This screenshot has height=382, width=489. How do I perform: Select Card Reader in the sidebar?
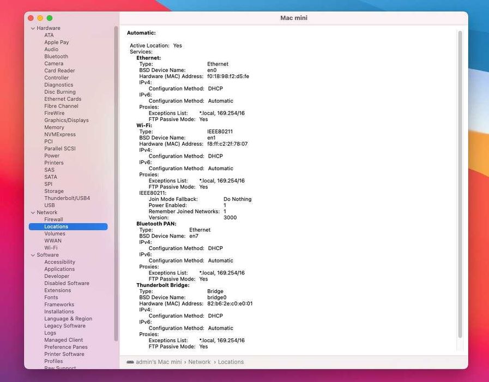59,70
